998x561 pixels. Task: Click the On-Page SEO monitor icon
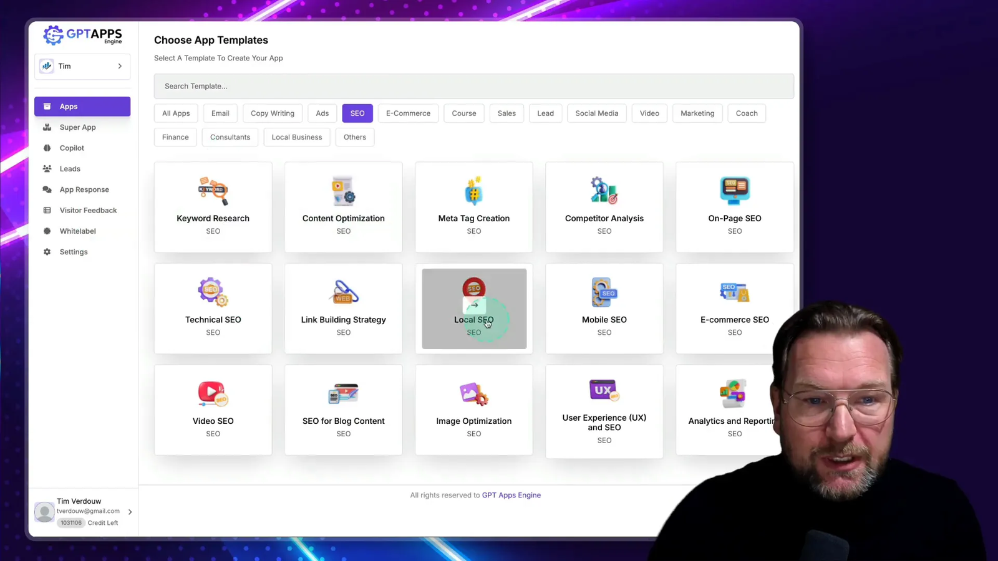coord(735,191)
